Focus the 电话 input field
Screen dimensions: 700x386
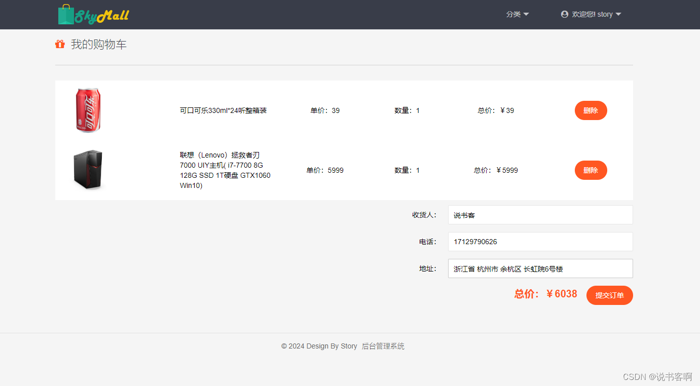pyautogui.click(x=540, y=242)
